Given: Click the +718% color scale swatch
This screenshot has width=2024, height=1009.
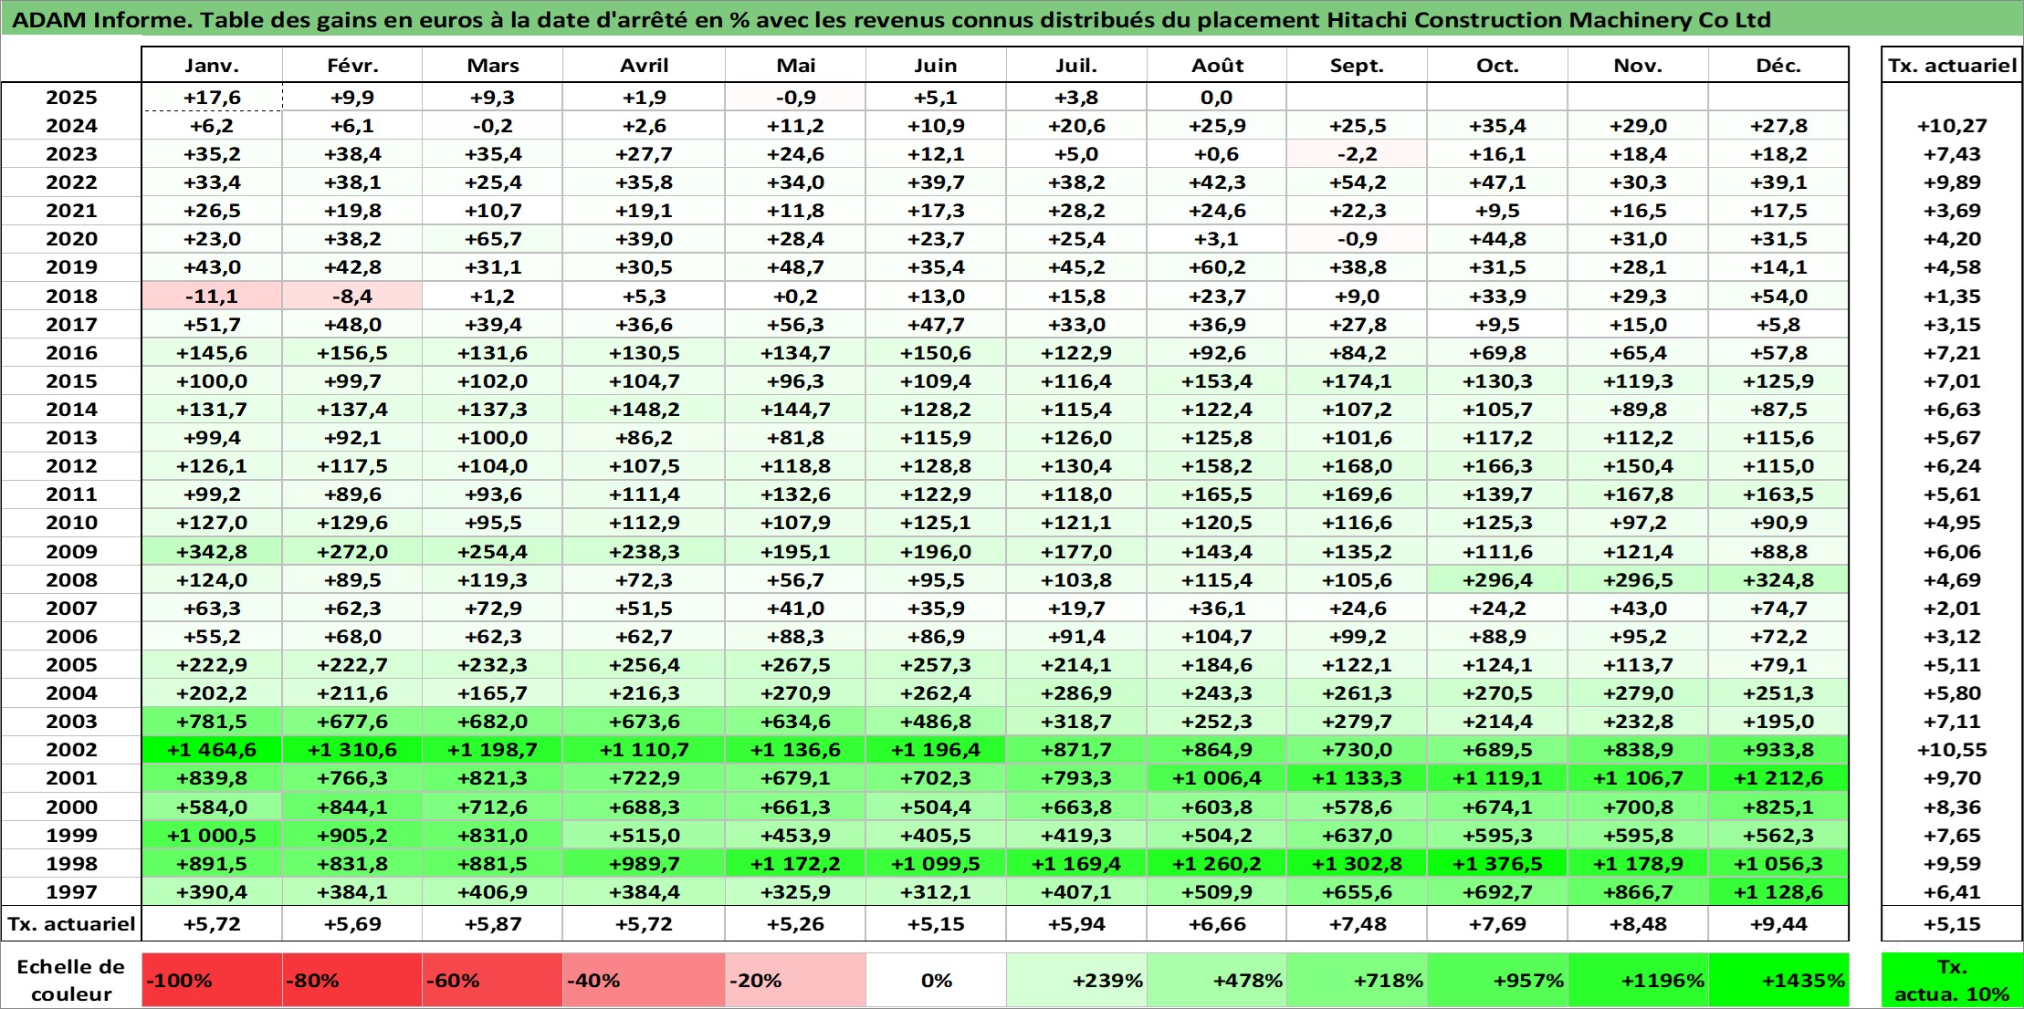Looking at the screenshot, I should click(1357, 981).
